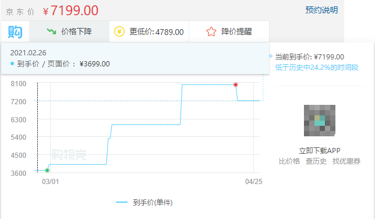Click the ¥7199.00 JD price text
The image size is (375, 219).
pos(70,10)
